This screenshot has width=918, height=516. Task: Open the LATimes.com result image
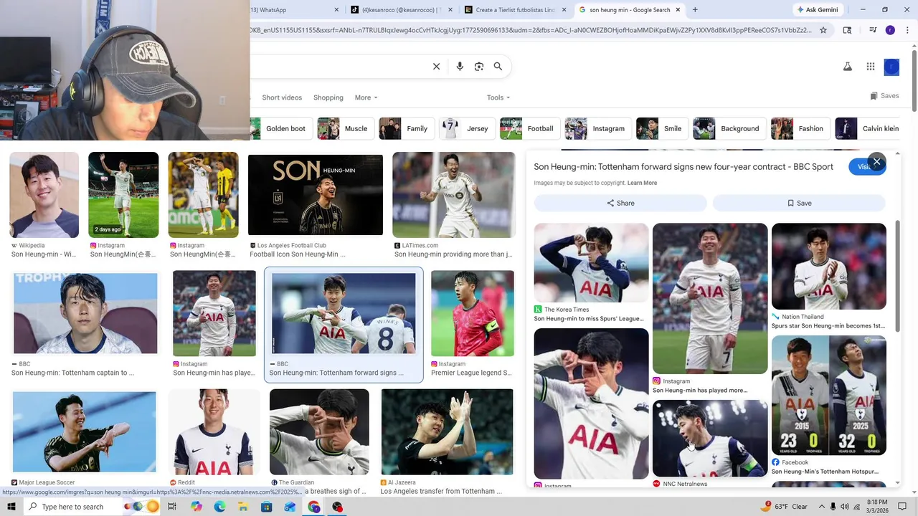tap(454, 195)
